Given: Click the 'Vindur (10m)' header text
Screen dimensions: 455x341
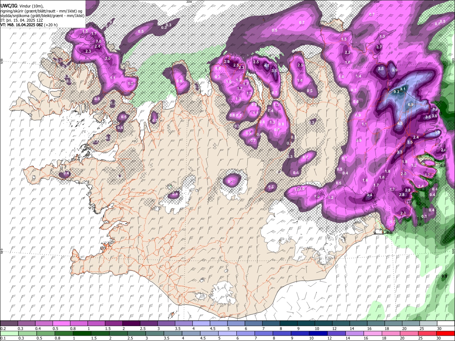Looking at the screenshot, I should pos(31,6).
